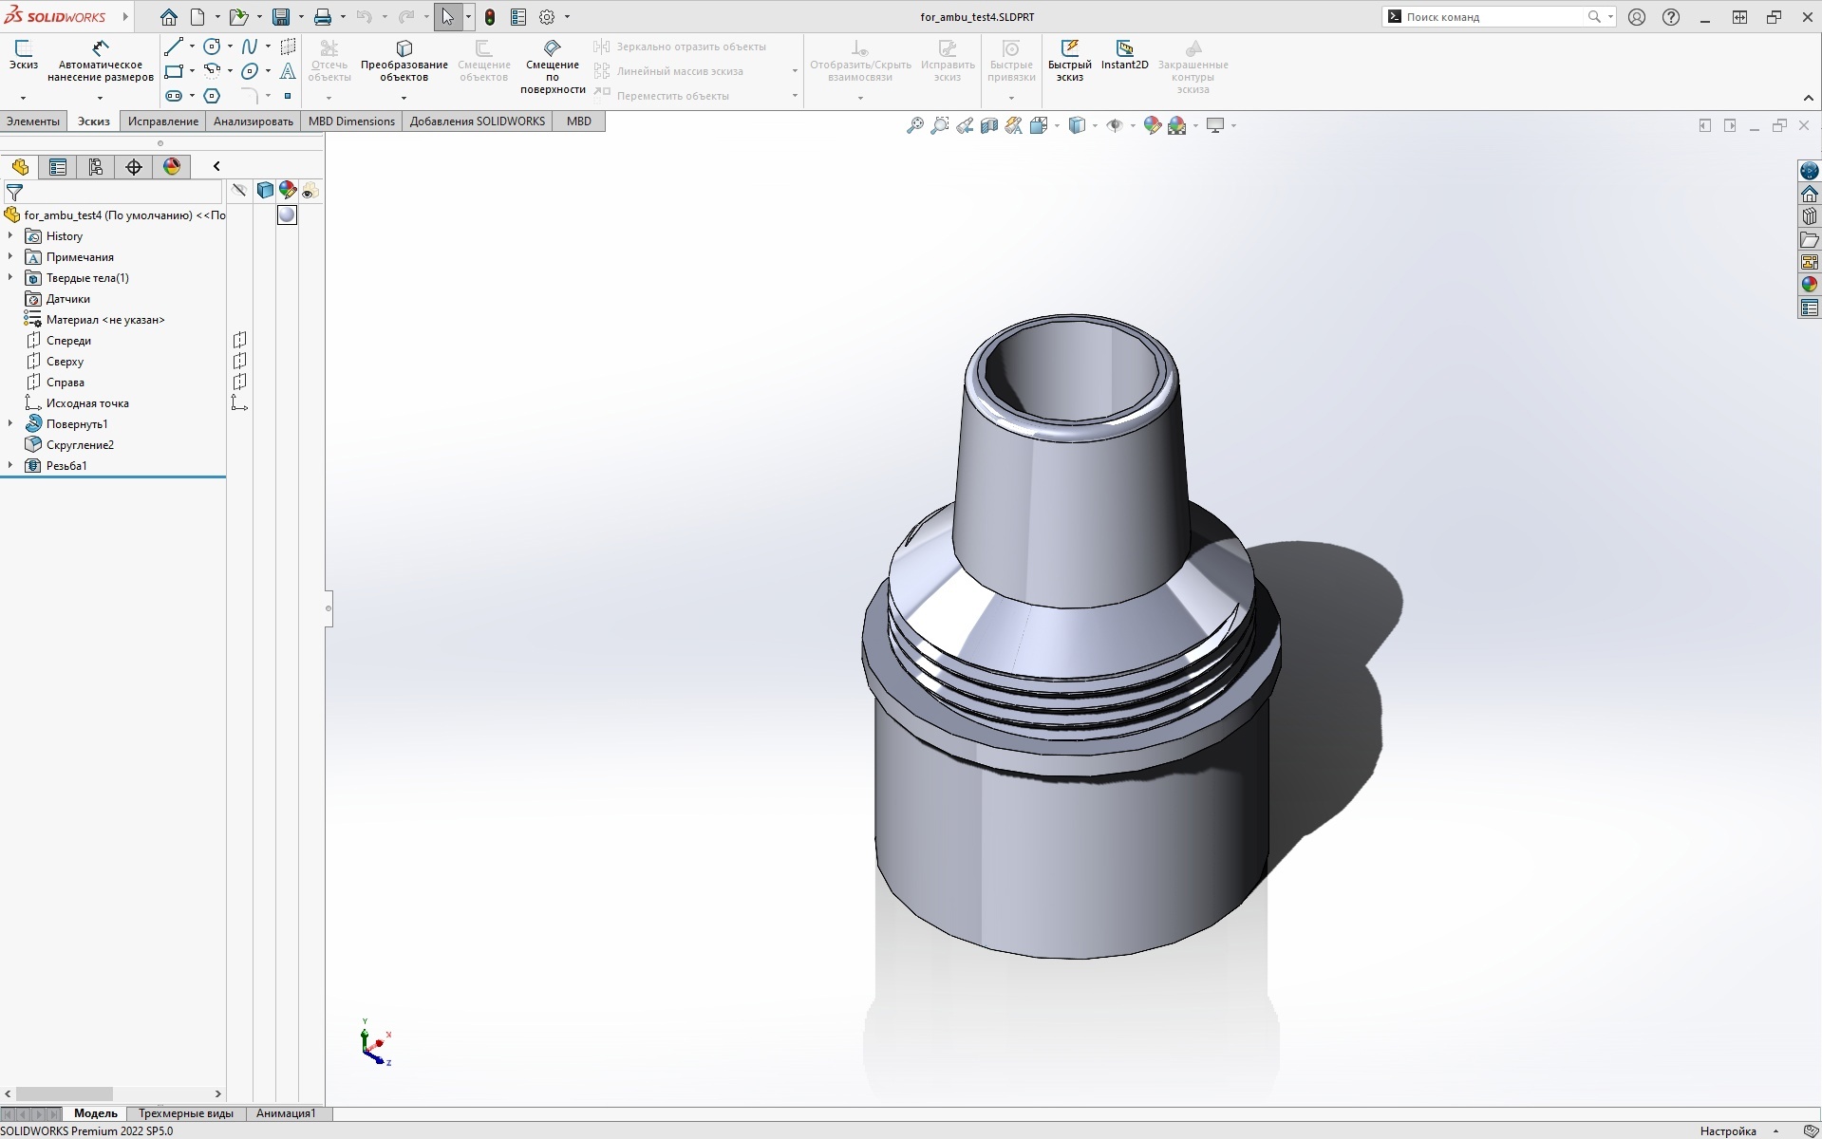
Task: Click the part appearance sphere swatch
Action: 287,215
